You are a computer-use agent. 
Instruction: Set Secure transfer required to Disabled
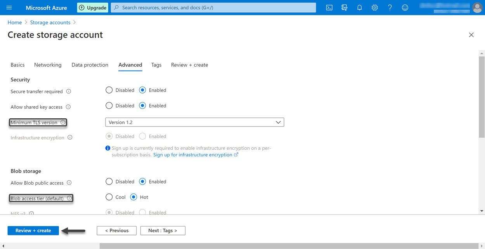tap(109, 90)
